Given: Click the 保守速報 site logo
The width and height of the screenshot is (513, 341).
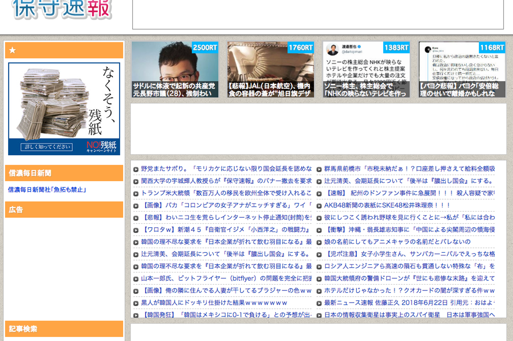Looking at the screenshot, I should click(62, 9).
